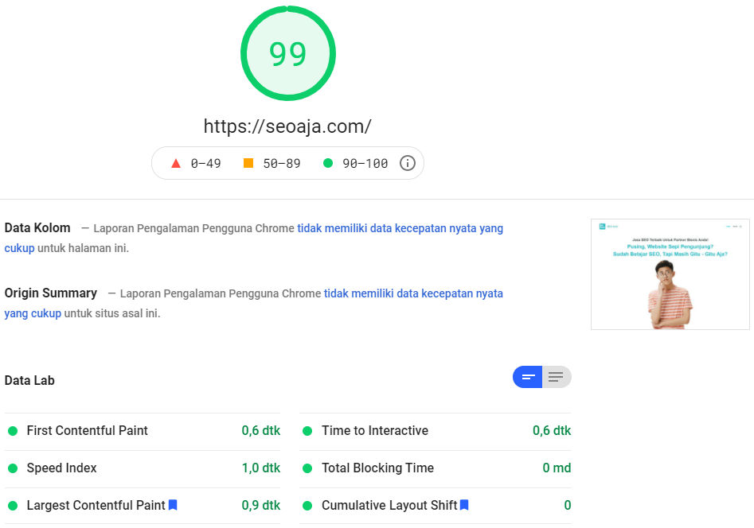Image resolution: width=754 pixels, height=528 pixels.
Task: Click the 0,6 dtk First Contentful Paint value
Action: point(261,430)
